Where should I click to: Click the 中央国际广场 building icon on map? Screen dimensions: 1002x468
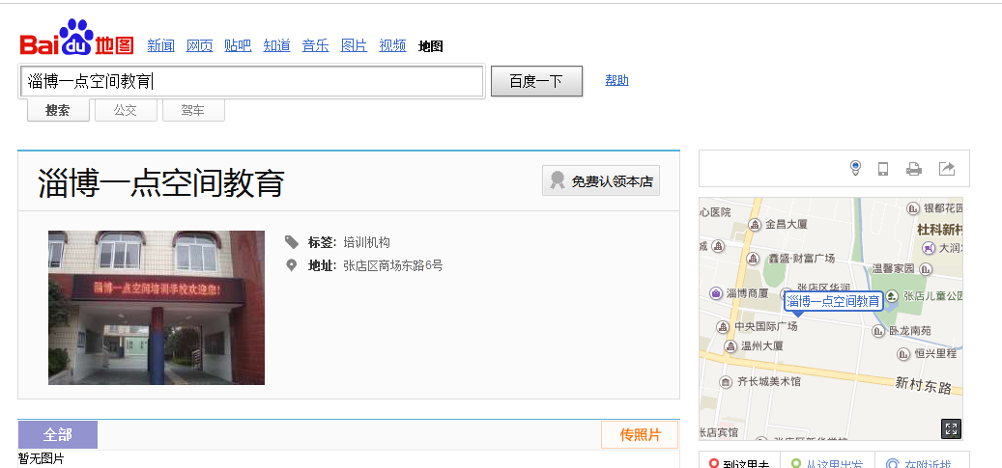click(x=724, y=327)
